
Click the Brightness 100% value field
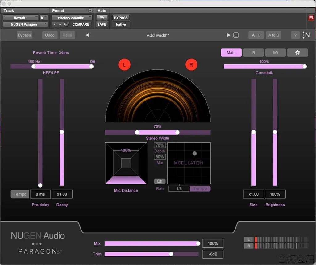tap(275, 194)
